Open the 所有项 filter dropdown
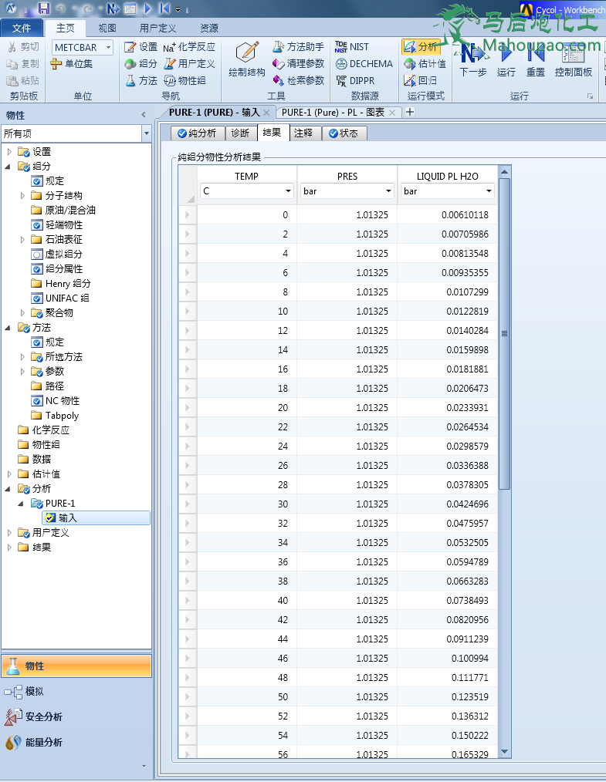This screenshot has width=606, height=782. pyautogui.click(x=146, y=133)
